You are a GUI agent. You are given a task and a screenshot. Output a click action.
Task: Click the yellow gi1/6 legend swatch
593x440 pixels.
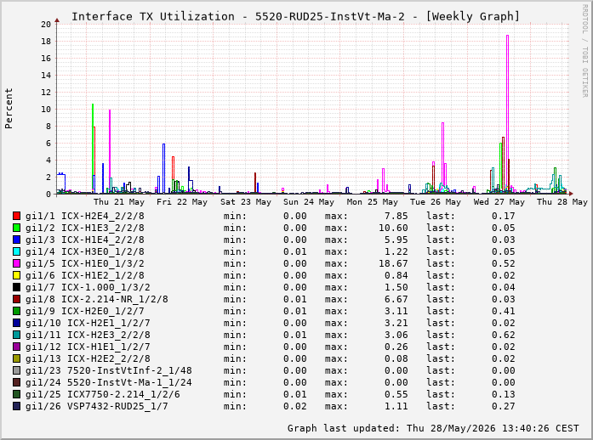16,275
